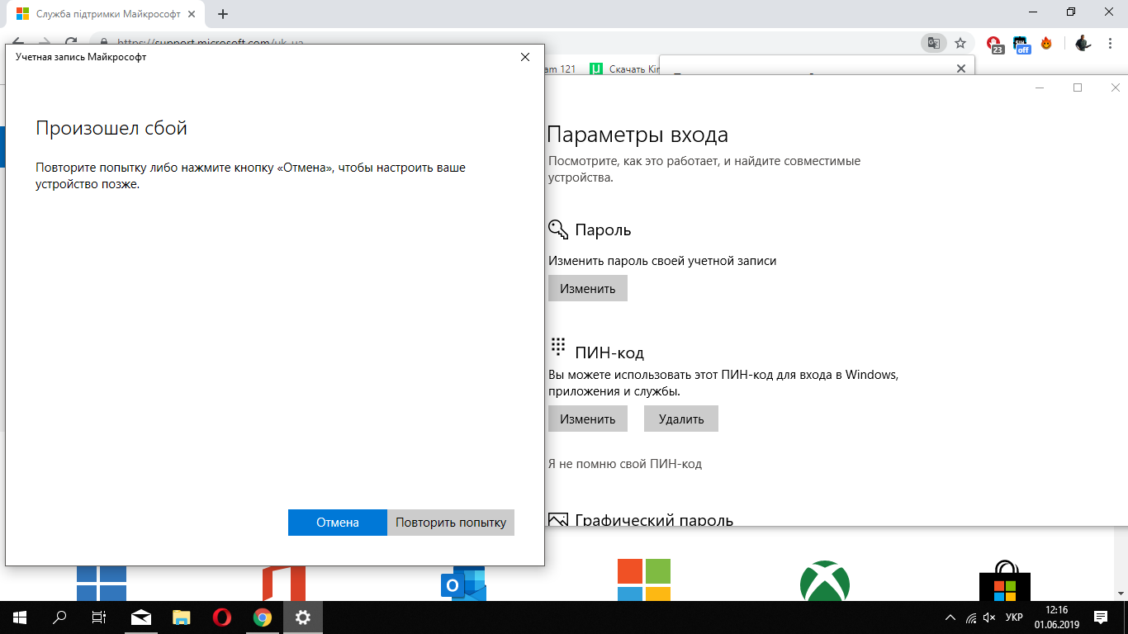Click Изменить button under ПИН-код

[x=588, y=419]
